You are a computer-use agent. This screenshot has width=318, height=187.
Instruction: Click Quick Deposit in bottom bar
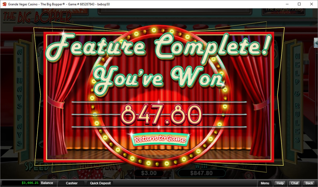[100, 183]
